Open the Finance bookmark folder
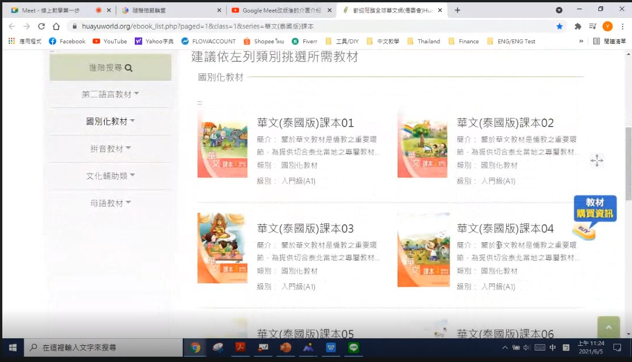 coord(464,41)
